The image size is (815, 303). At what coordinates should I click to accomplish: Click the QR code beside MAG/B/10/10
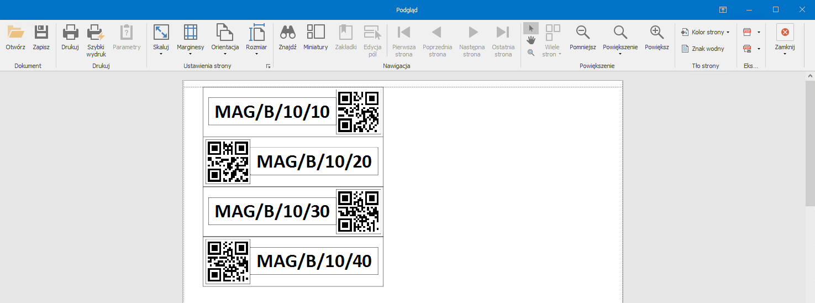[359, 112]
